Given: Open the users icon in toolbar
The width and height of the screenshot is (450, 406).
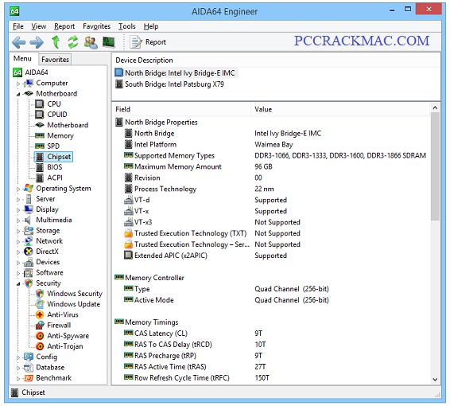Looking at the screenshot, I should (91, 42).
